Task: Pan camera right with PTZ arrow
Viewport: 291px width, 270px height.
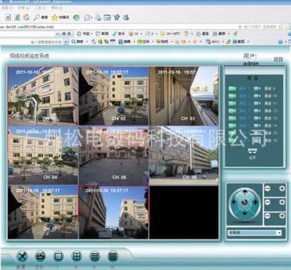Action: coord(255,202)
